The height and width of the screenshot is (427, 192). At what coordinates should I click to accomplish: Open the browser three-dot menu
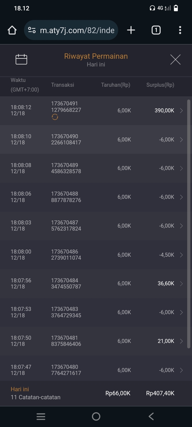(180, 30)
